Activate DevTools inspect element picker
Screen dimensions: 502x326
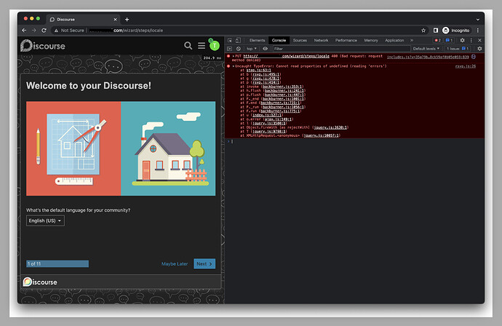click(230, 40)
